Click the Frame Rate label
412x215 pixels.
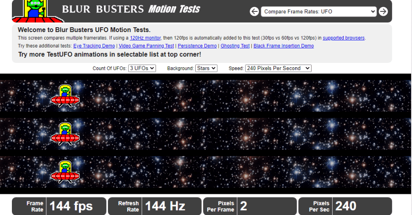(x=35, y=206)
